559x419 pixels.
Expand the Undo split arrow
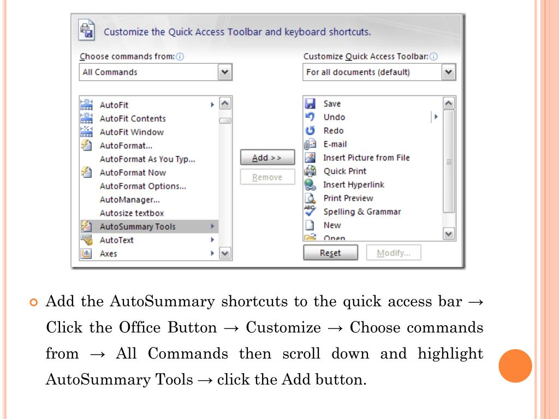(x=435, y=117)
